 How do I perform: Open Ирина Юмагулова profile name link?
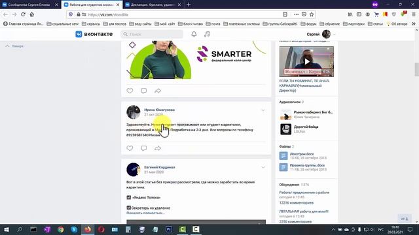[159, 110]
